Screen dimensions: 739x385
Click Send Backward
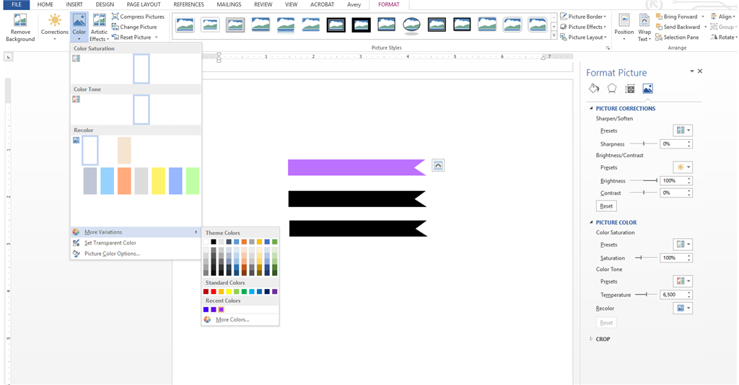pos(677,27)
